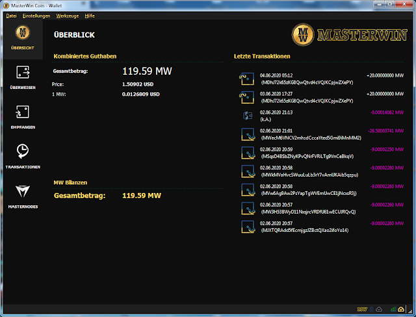The width and height of the screenshot is (416, 317).
Task: Click the gold sync-complete checkmark icon
Action: (401, 309)
